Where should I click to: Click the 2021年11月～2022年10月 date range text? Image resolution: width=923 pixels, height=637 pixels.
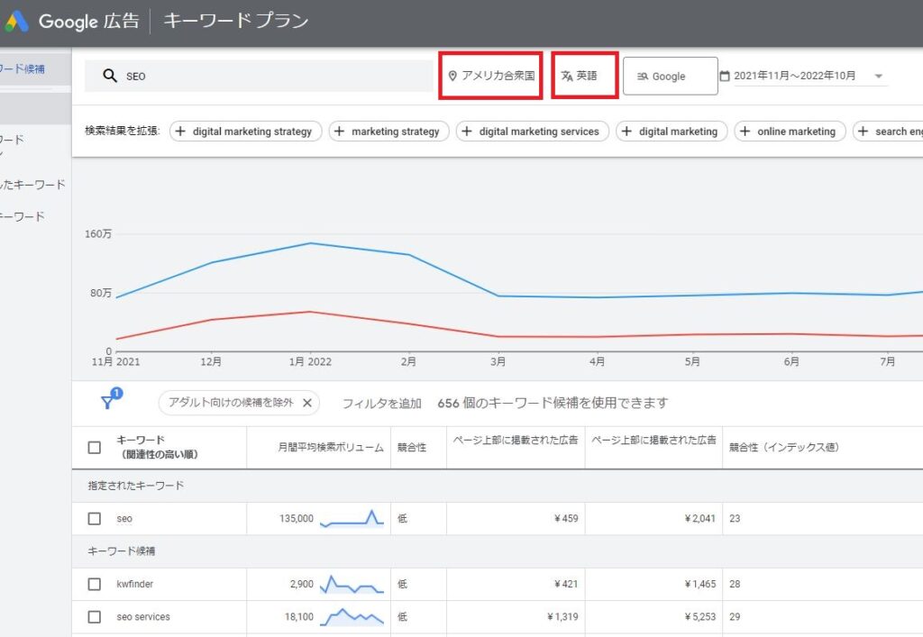pyautogui.click(x=795, y=76)
